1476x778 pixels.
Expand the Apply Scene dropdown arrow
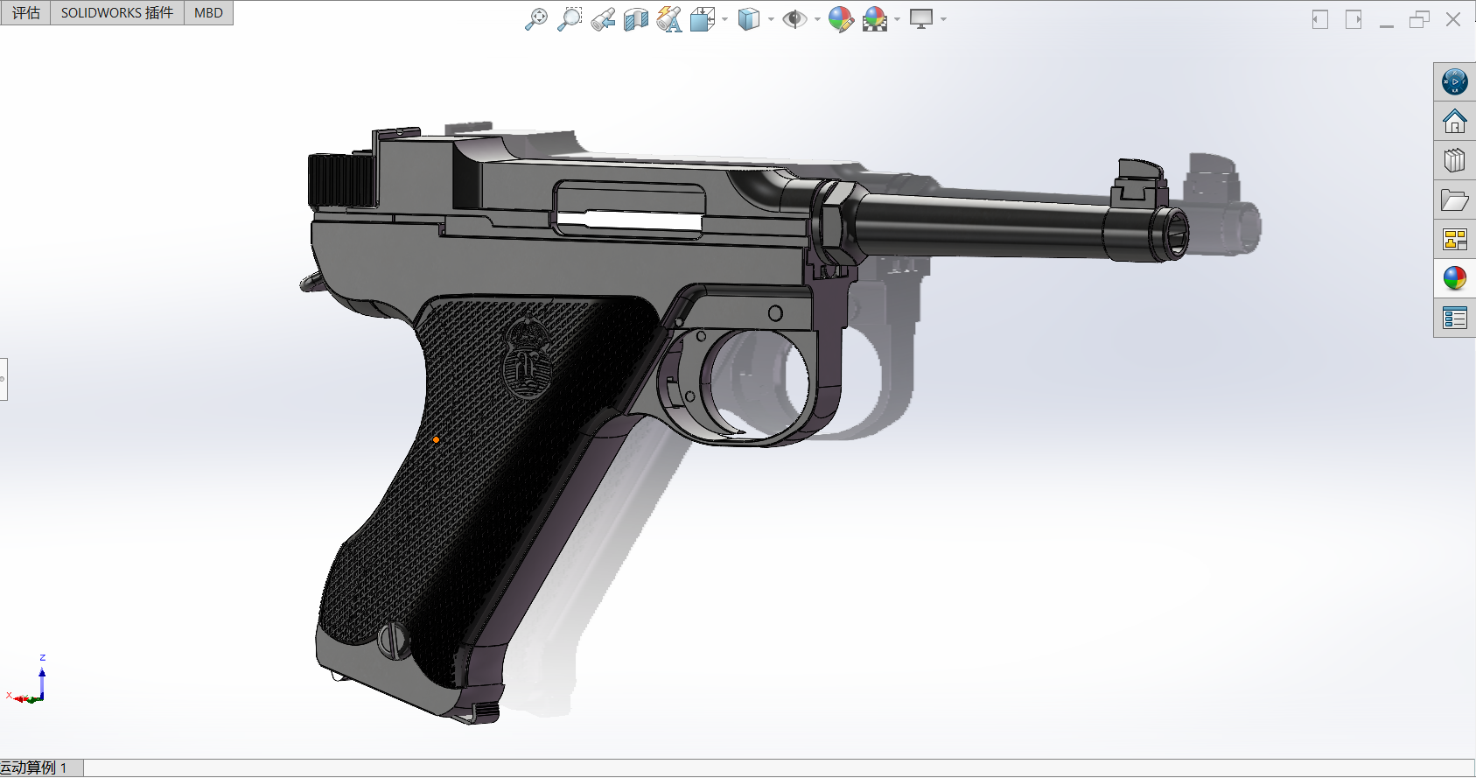[x=897, y=19]
